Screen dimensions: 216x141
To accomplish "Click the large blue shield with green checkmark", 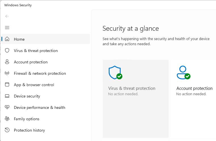I will (x=115, y=72).
